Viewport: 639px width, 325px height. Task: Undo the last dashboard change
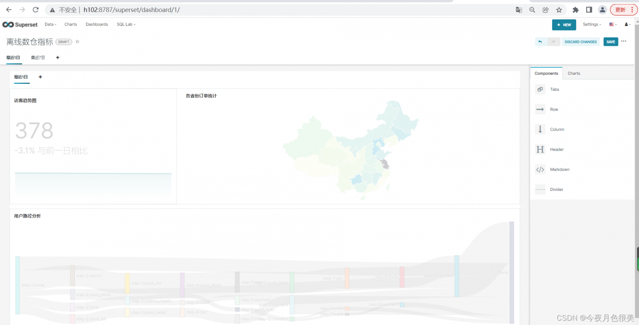[540, 42]
